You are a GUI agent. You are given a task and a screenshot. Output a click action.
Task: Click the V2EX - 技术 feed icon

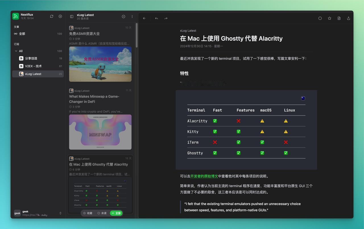21,66
